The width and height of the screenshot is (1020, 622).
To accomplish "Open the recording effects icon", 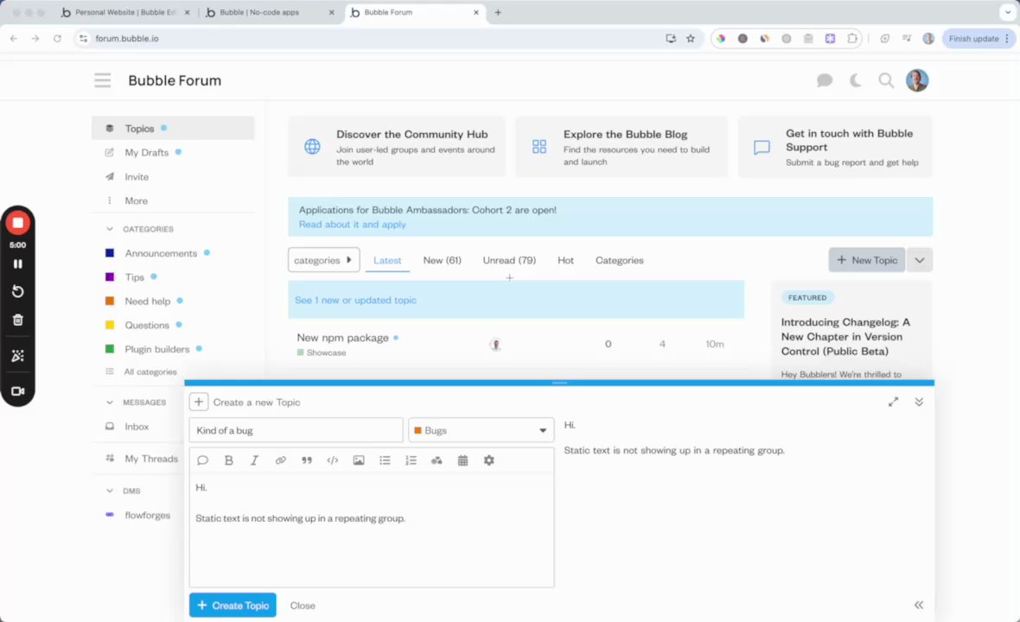I will pos(17,356).
